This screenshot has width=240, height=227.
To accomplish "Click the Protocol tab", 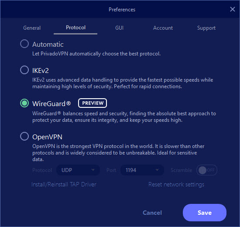I will click(75, 28).
